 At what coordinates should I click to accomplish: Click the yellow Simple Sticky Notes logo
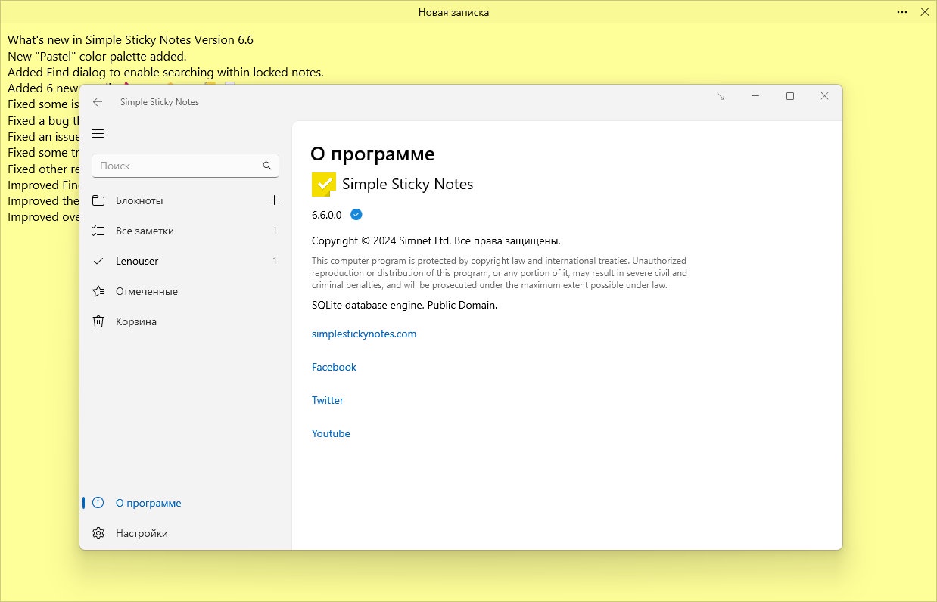tap(323, 184)
